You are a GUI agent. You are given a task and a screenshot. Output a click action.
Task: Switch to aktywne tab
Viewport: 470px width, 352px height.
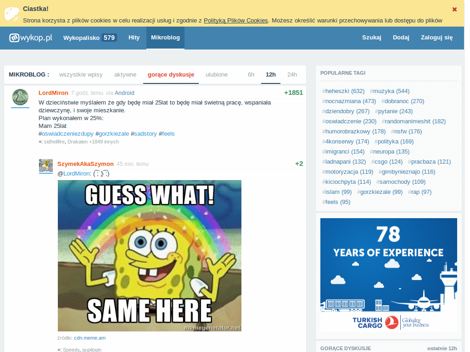(125, 75)
